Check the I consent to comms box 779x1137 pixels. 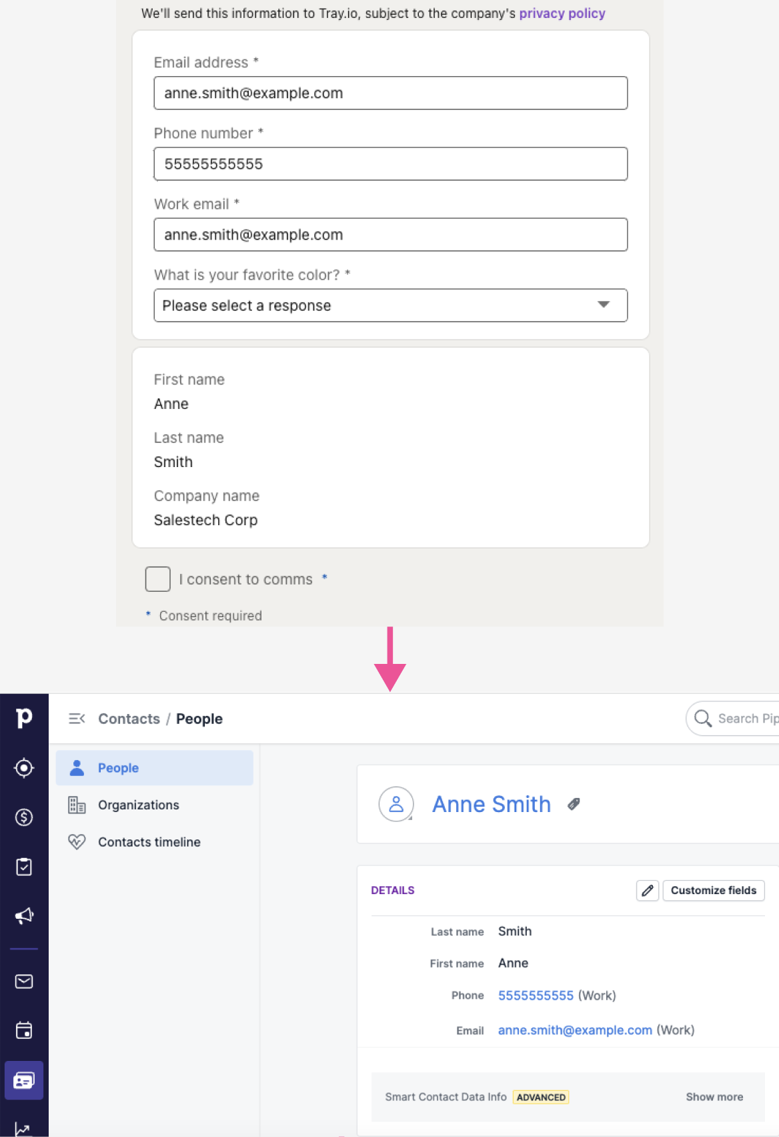point(158,579)
